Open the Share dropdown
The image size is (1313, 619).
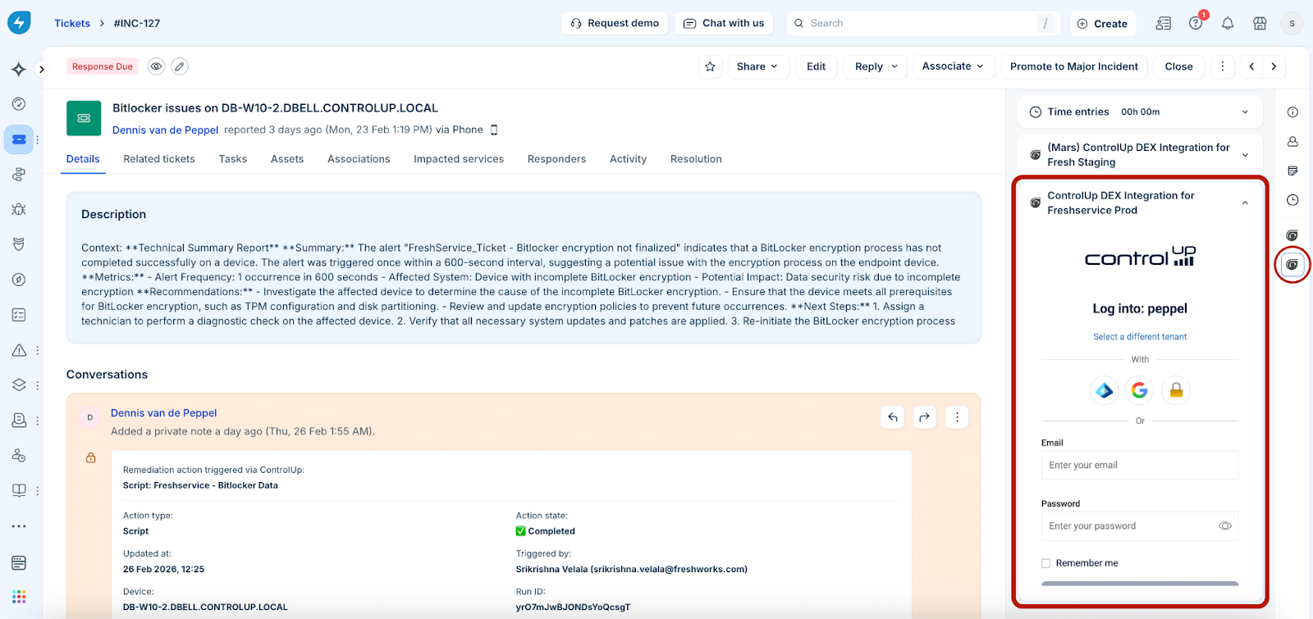(757, 66)
